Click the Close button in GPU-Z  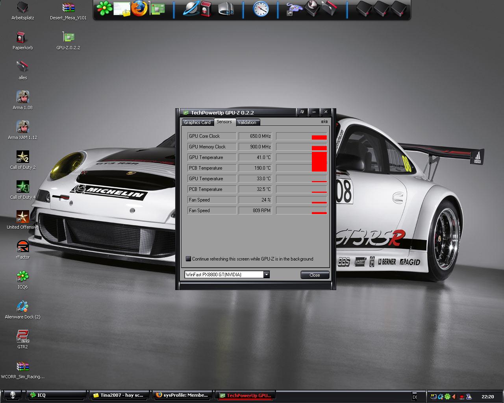point(315,275)
